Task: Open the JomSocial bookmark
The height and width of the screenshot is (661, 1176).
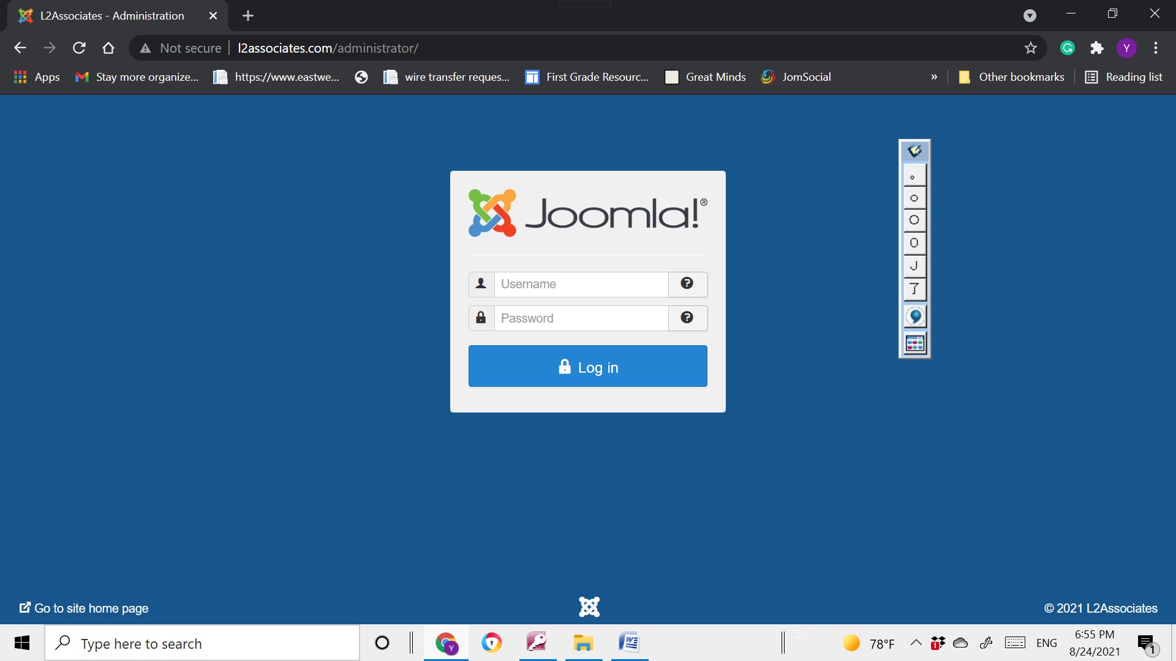Action: pos(796,77)
